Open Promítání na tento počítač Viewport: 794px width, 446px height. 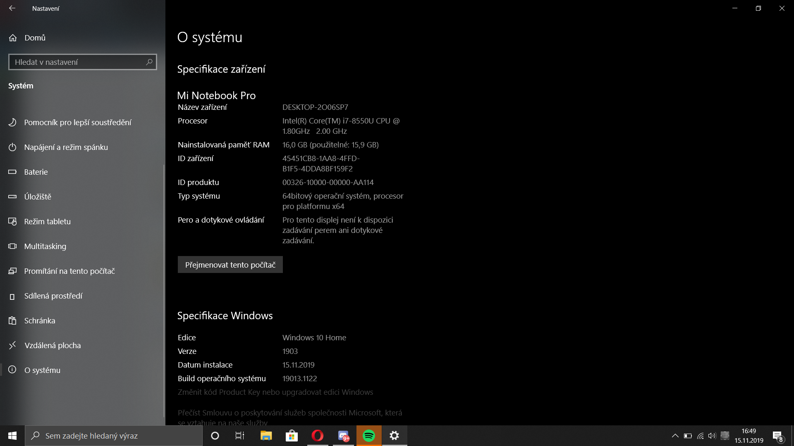[69, 271]
